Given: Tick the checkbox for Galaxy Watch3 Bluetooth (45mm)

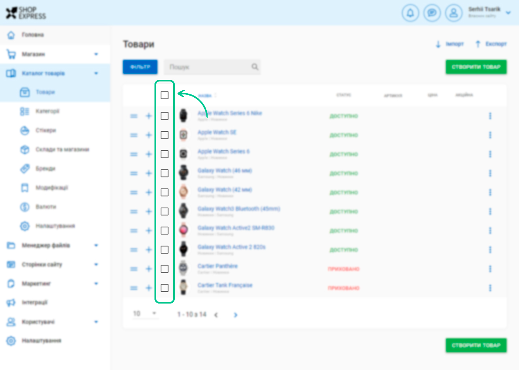Looking at the screenshot, I should 165,212.
